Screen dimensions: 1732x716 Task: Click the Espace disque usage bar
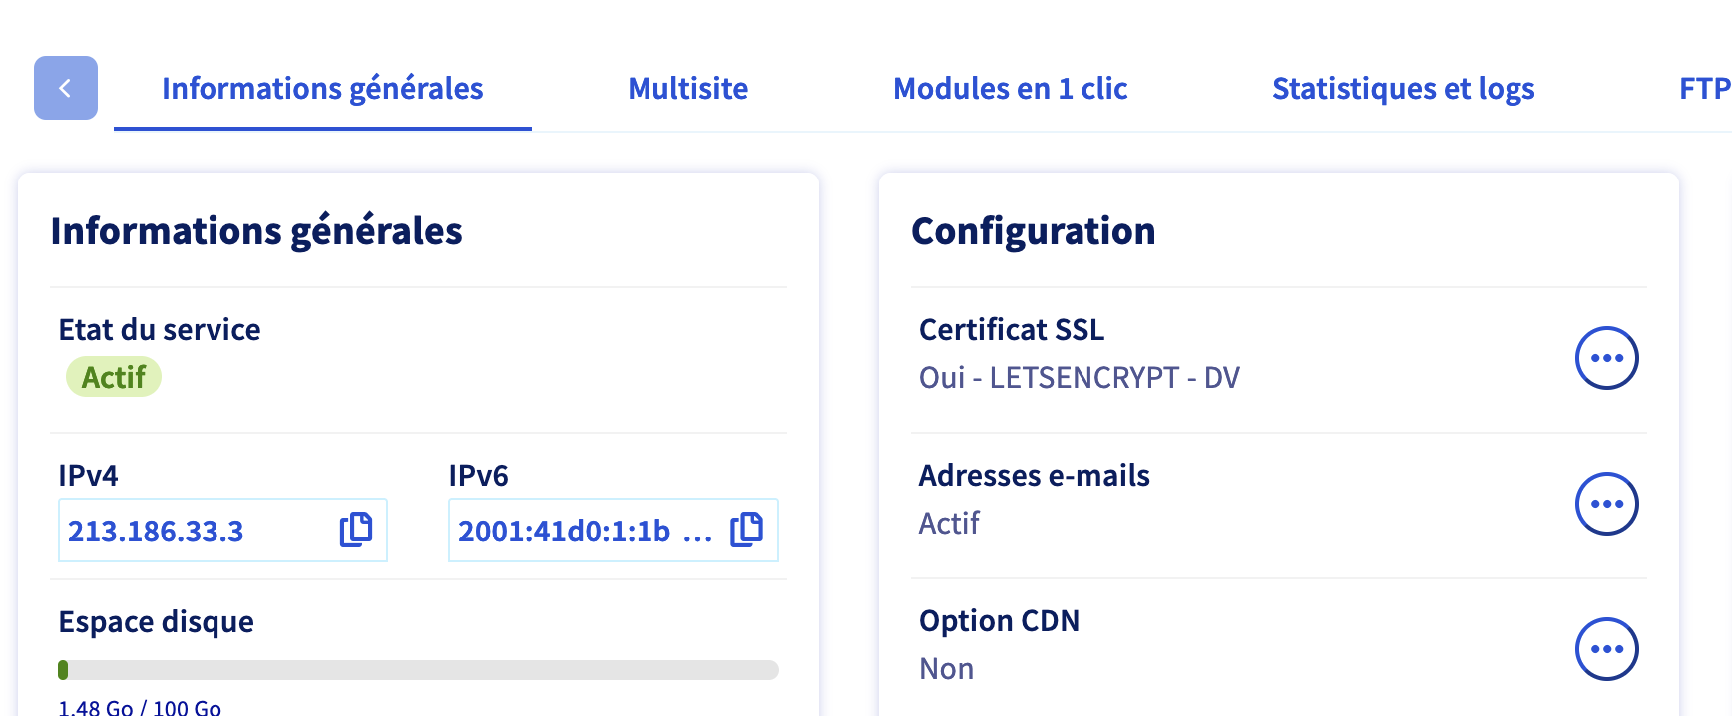coord(418,670)
